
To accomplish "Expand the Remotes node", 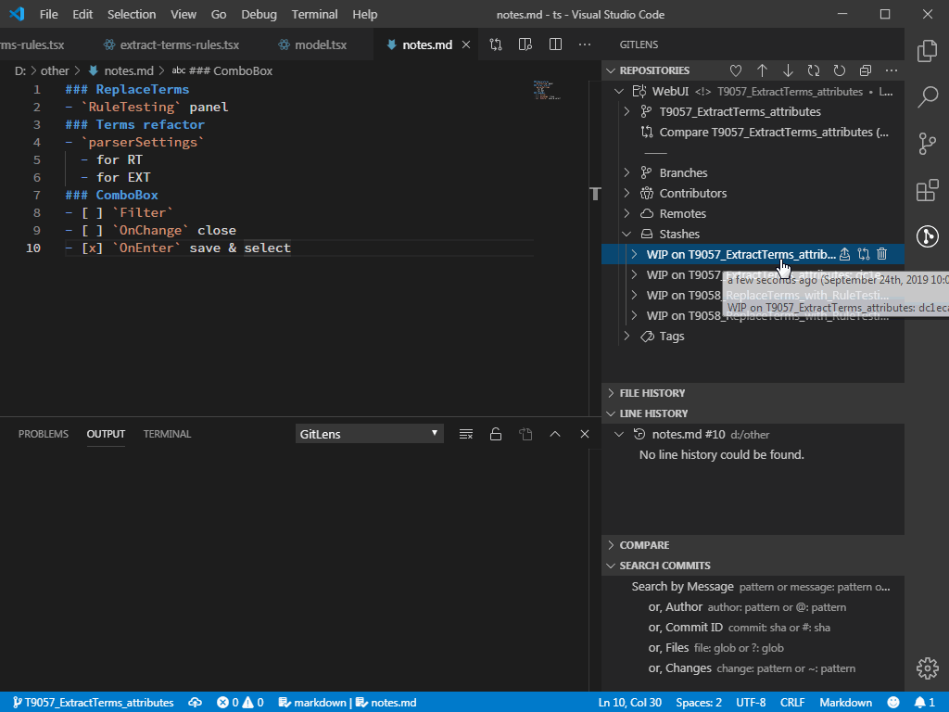I will (627, 213).
